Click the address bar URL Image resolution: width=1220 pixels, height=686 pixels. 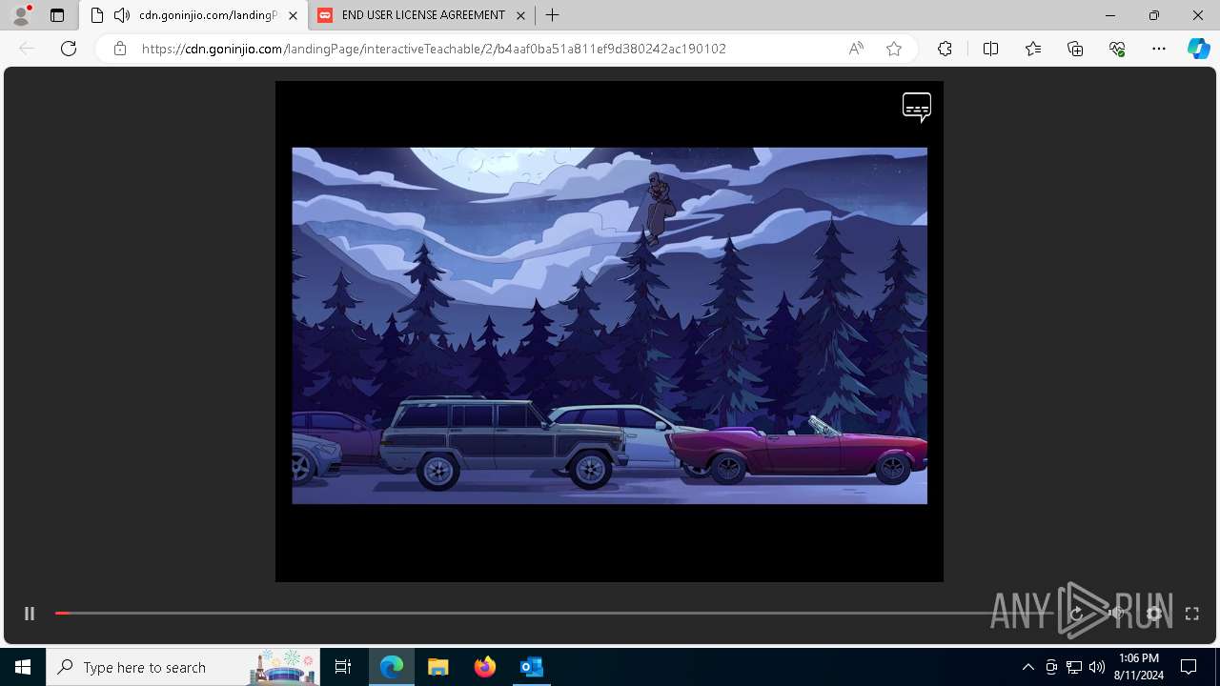click(x=434, y=49)
